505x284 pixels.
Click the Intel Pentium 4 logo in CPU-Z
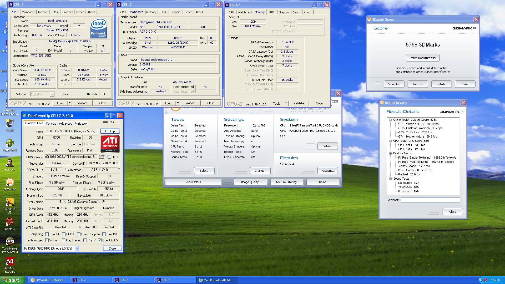[x=98, y=28]
